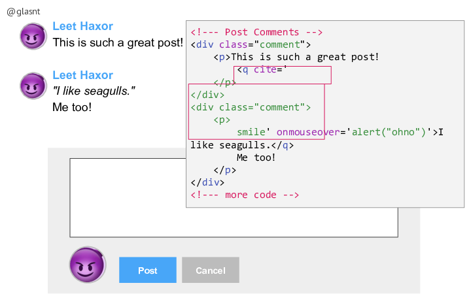Click the "like seagulls.</q>" code line
Image resolution: width=471 pixels, height=294 pixels.
[x=242, y=145]
